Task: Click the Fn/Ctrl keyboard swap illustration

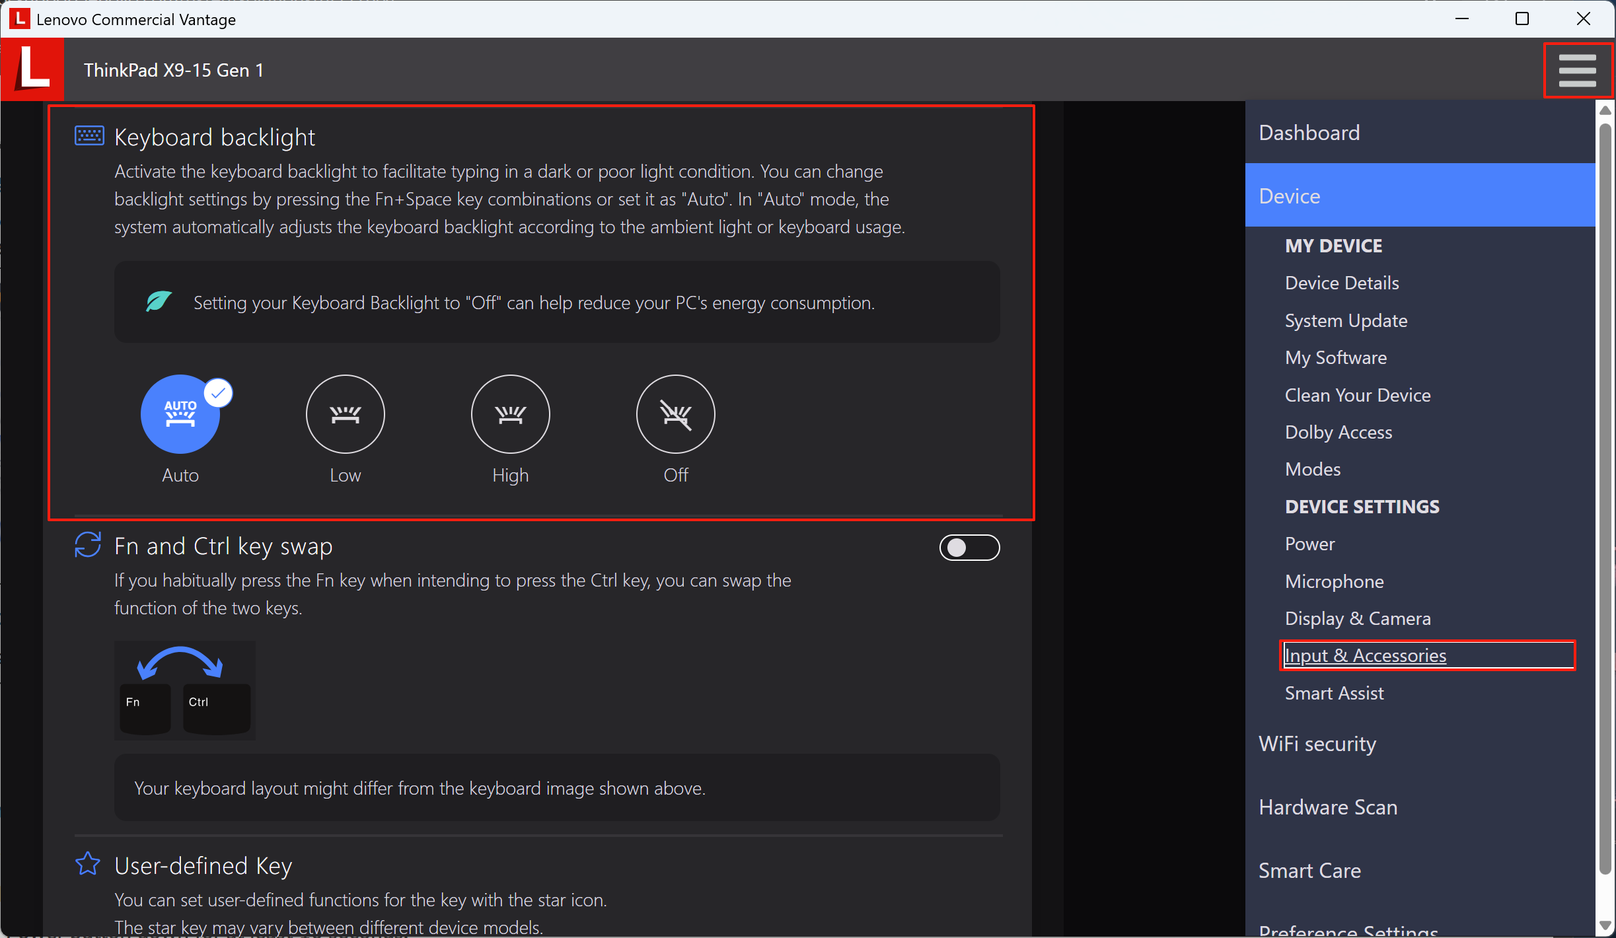Action: pyautogui.click(x=184, y=690)
